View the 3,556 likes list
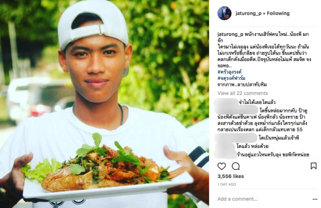The height and width of the screenshot is (208, 321). click(x=230, y=176)
